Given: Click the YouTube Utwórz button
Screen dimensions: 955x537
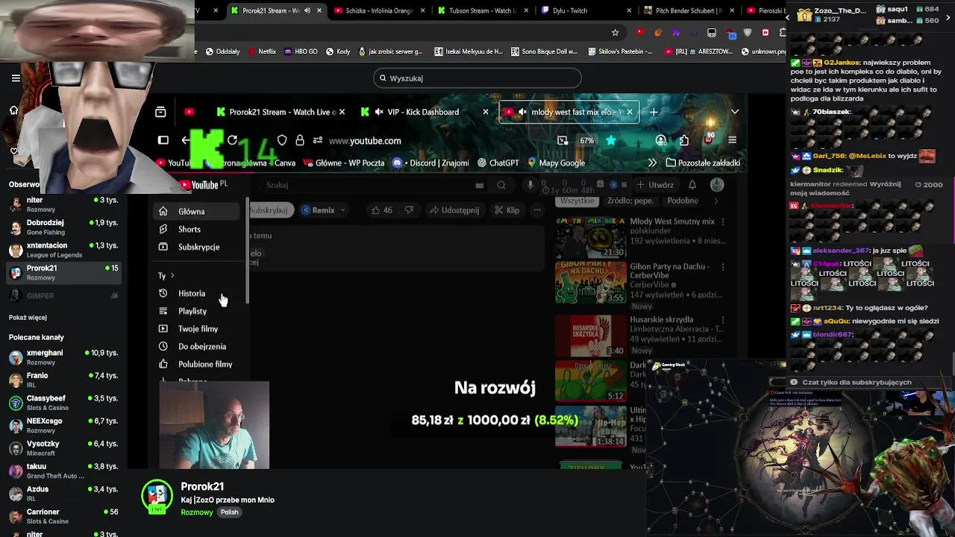Looking at the screenshot, I should pos(655,185).
